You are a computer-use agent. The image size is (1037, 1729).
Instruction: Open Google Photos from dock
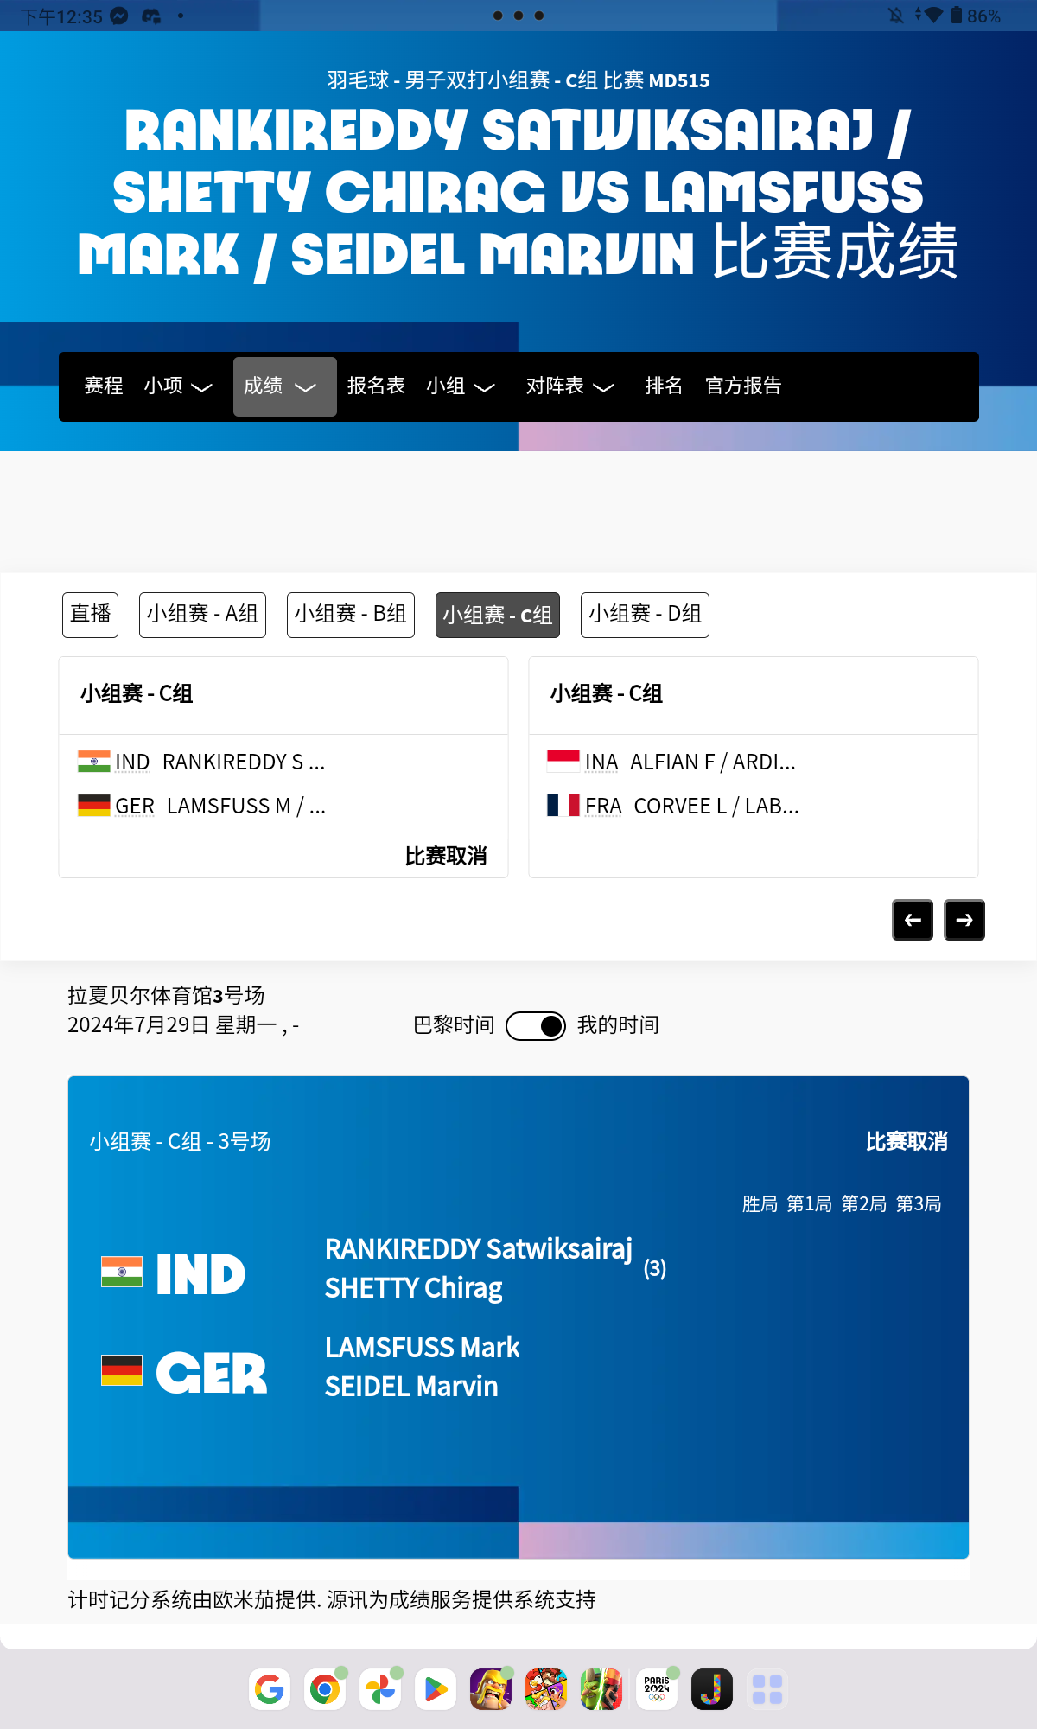tap(380, 1689)
